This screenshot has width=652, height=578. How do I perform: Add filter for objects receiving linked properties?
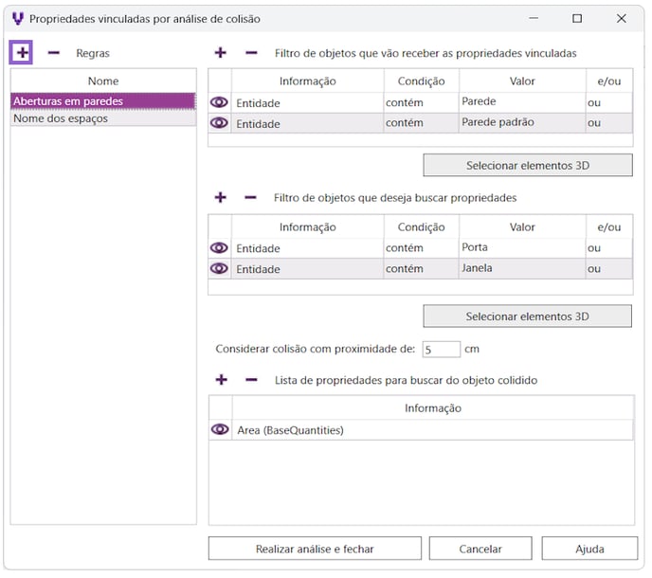click(220, 53)
